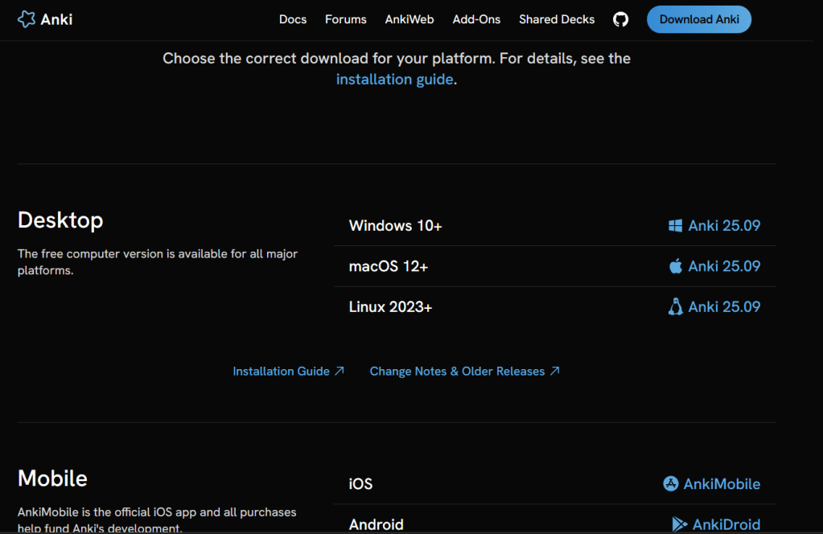Download Anki 25.09 for macOS 12+
Screen dimensions: 823x534
[x=724, y=266]
